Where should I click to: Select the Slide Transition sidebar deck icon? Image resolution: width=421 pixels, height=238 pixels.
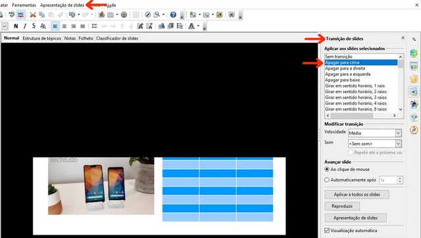pos(414,91)
